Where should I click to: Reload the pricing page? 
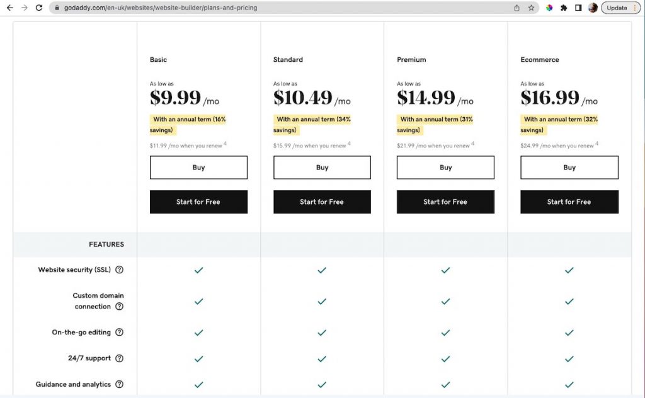[x=39, y=8]
